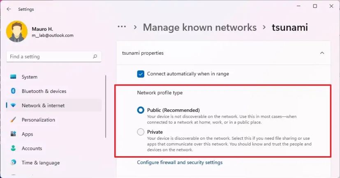Screen dimensions: 340x178
Task: Collapse the tsunami properties section
Action: click(322, 53)
